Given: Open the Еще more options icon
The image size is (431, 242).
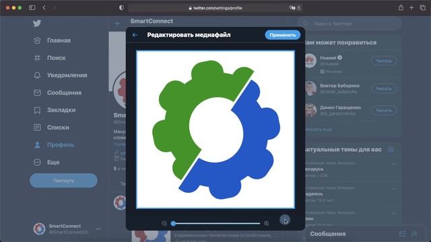Looking at the screenshot, I should click(x=37, y=162).
